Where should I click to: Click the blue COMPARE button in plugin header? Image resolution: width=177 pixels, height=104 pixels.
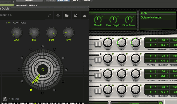63,1
